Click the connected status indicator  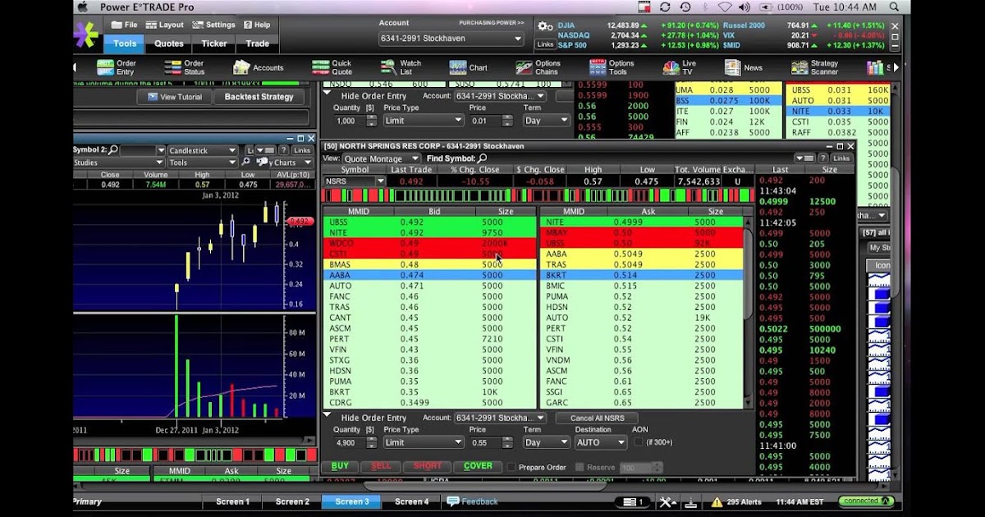coord(867,501)
